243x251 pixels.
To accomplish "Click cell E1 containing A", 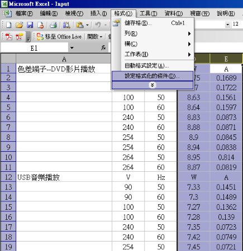I will (226, 69).
